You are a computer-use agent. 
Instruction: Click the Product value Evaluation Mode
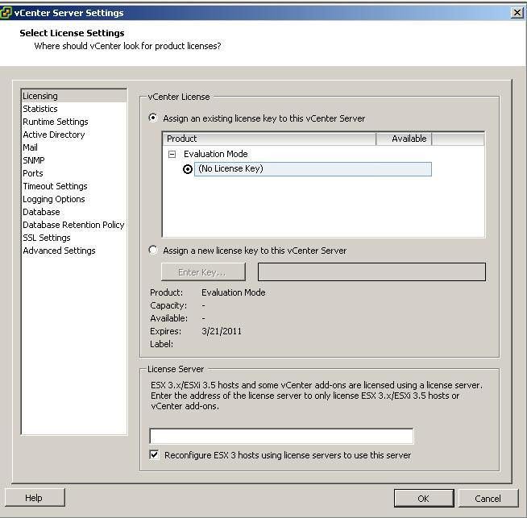(233, 292)
